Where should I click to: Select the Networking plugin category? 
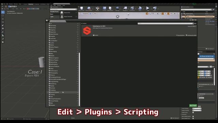[53, 62]
